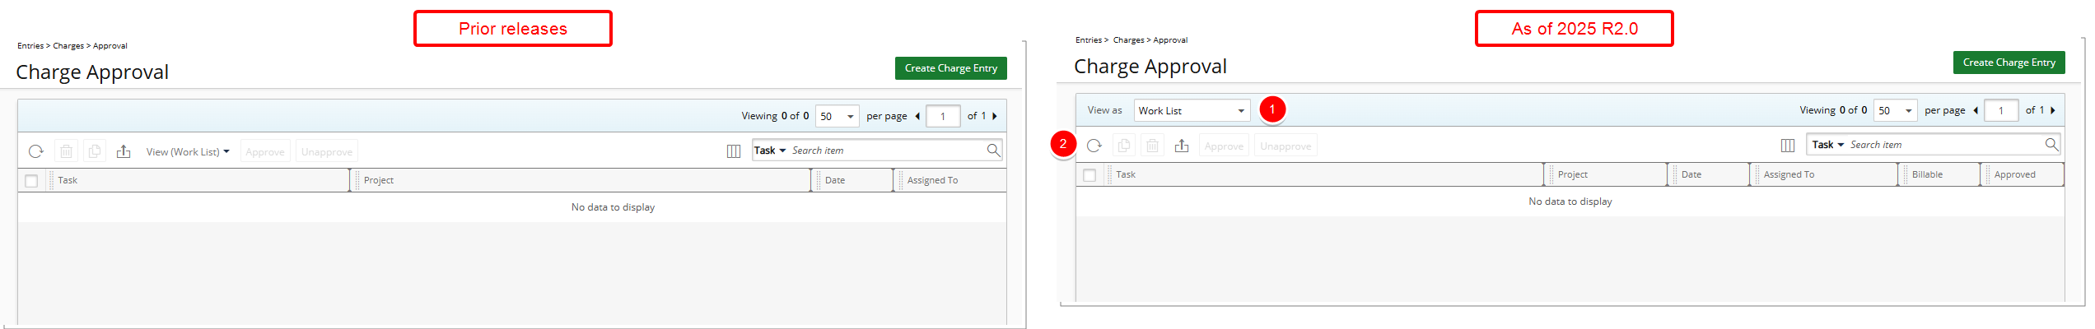Click Export icon in 2025 R2.0 toolbar
Image resolution: width=2095 pixels, height=329 pixels.
(1182, 146)
